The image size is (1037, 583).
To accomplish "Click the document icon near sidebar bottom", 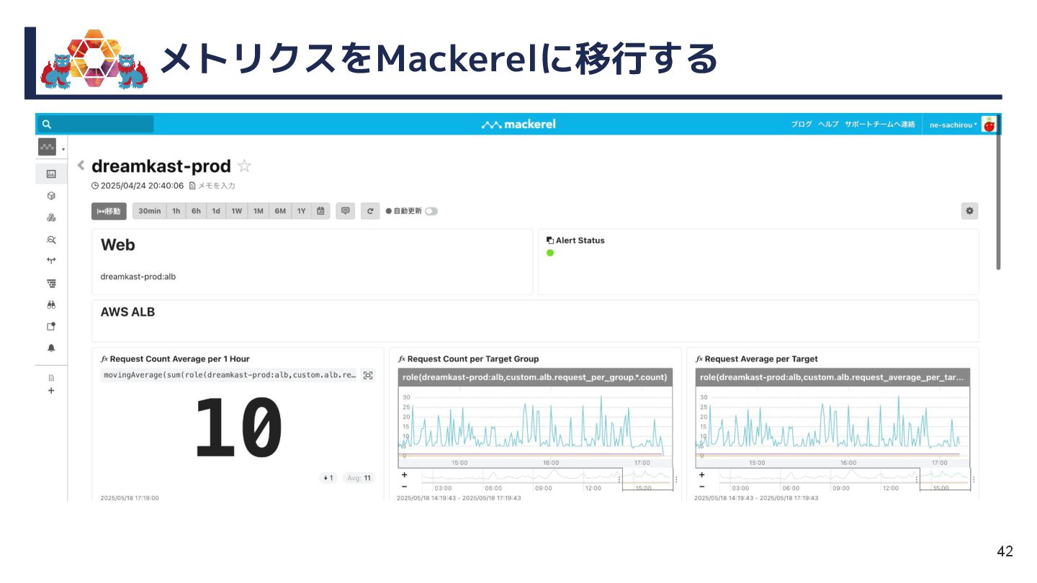I will click(51, 377).
